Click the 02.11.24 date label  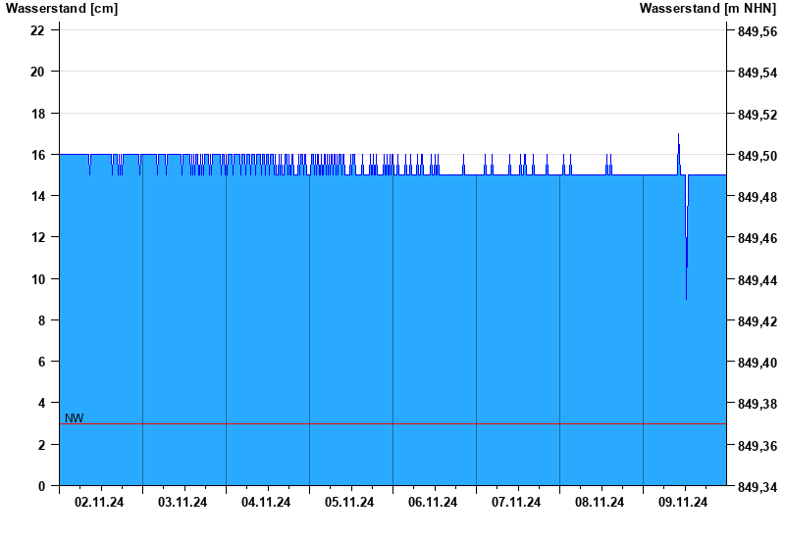99,502
